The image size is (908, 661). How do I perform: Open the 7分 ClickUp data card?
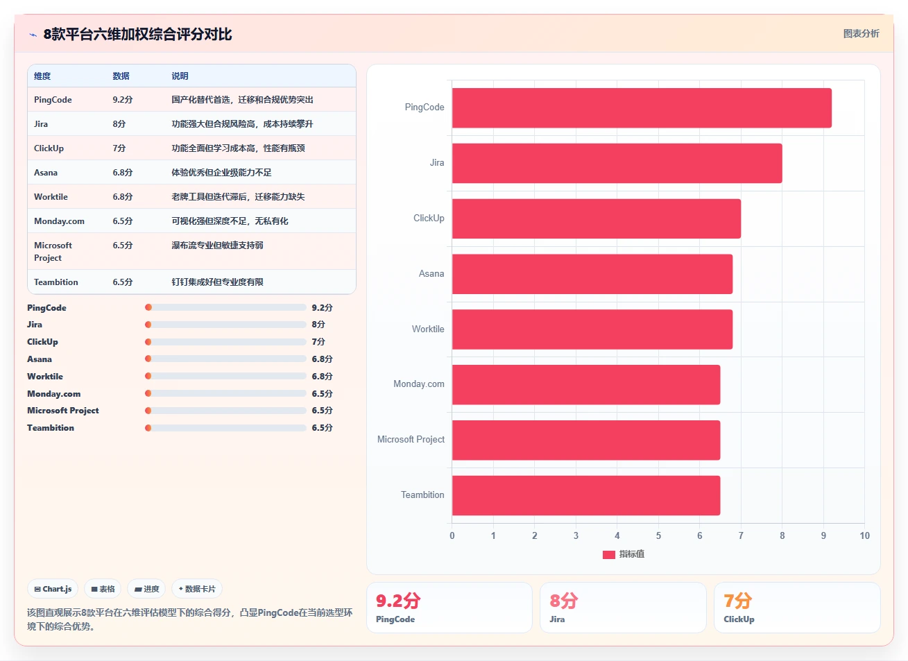(797, 608)
